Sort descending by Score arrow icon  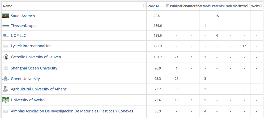pyautogui.click(x=167, y=6)
